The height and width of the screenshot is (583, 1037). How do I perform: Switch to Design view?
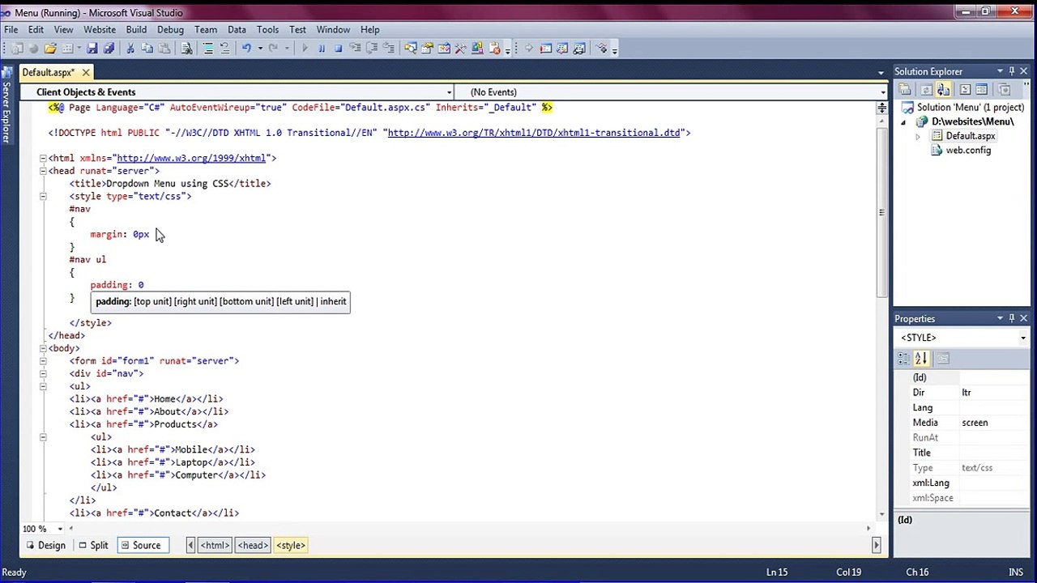pyautogui.click(x=45, y=545)
